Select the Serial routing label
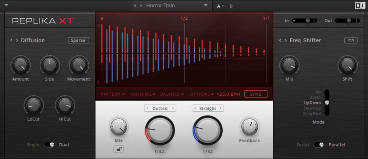The height and width of the screenshot is (159, 368). [303, 145]
